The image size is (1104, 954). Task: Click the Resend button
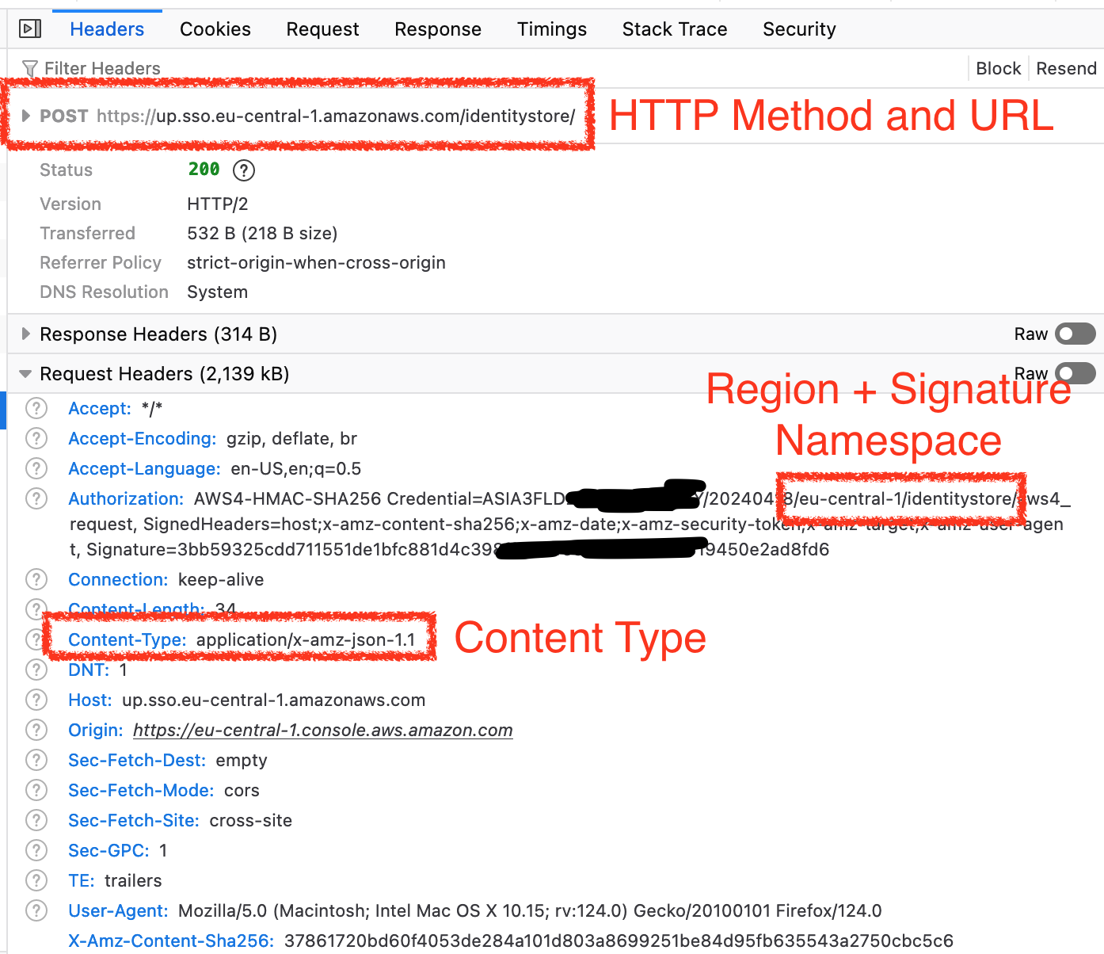click(1066, 69)
